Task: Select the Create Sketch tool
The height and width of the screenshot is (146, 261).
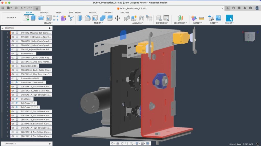Action: coord(26,18)
